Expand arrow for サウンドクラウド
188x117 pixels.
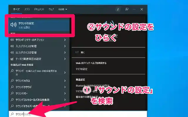click(x=65, y=87)
